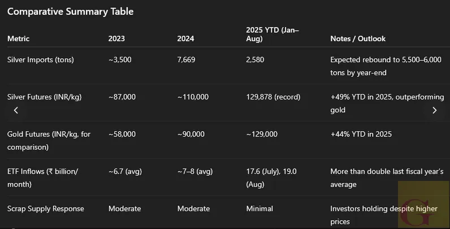Click the 17.6 (July), 19.0 (Aug) cell
The image size is (450, 229).
pos(271,178)
